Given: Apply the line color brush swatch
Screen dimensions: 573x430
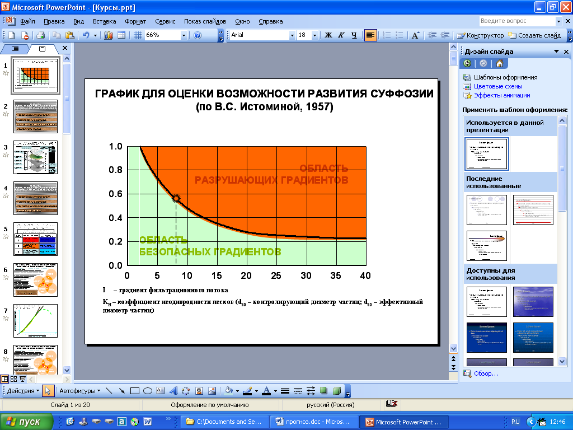Looking at the screenshot, I should [248, 391].
